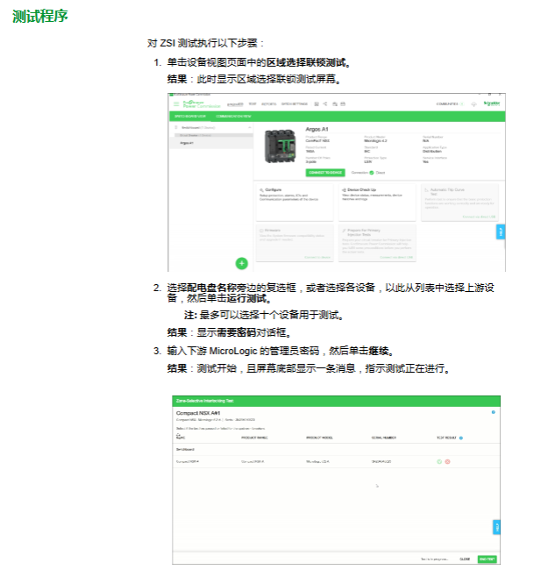Image resolution: width=534 pixels, height=584 pixels.
Task: Click green END TEST button
Action: 487,559
